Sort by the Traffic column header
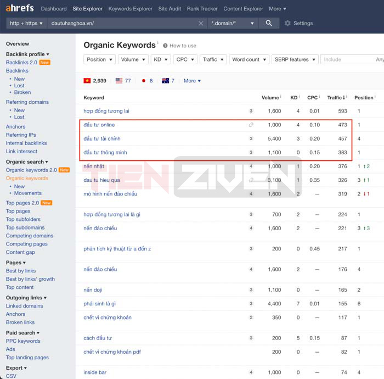The image size is (384, 379). point(336,98)
